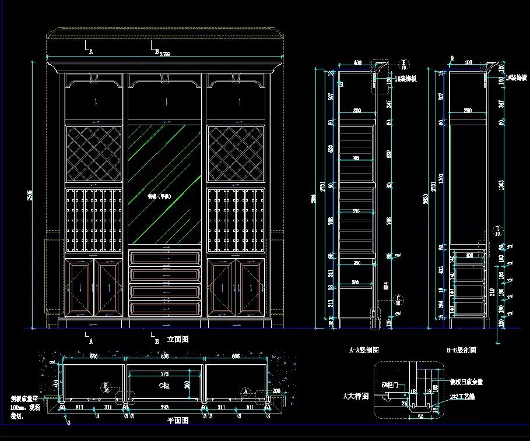
Task: Click detail callout C bubble on A-A section
Action: pos(398,300)
